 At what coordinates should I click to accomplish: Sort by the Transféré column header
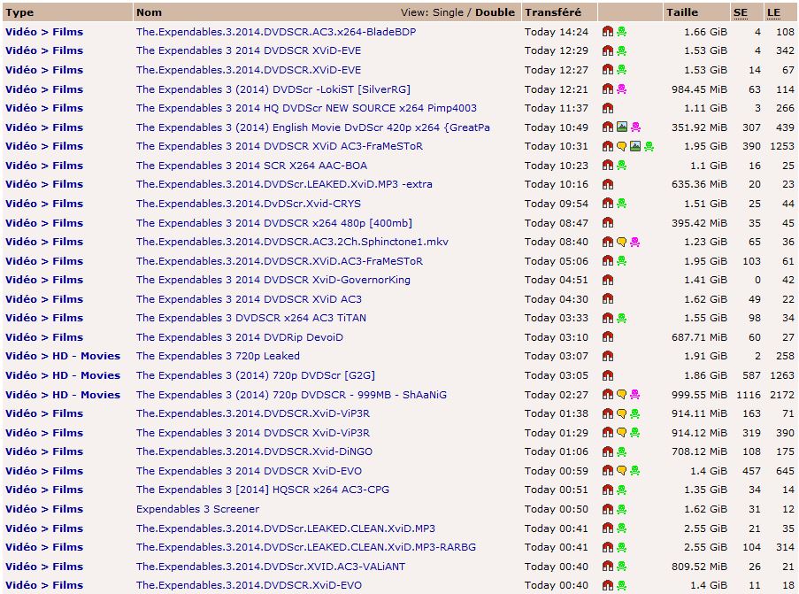(553, 12)
